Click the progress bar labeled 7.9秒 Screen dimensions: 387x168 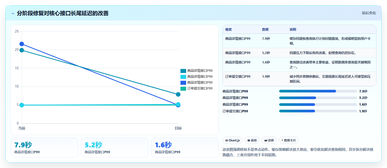click(x=318, y=91)
